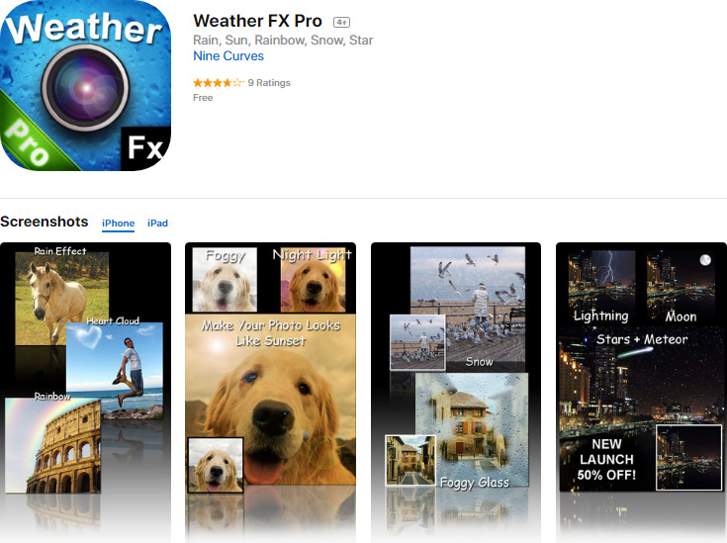Open the Nine Curves developer link

[228, 56]
